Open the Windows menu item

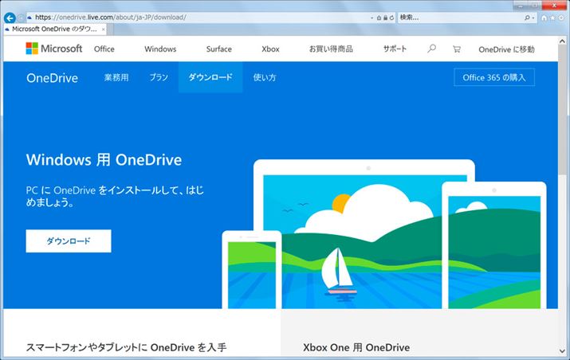click(160, 49)
